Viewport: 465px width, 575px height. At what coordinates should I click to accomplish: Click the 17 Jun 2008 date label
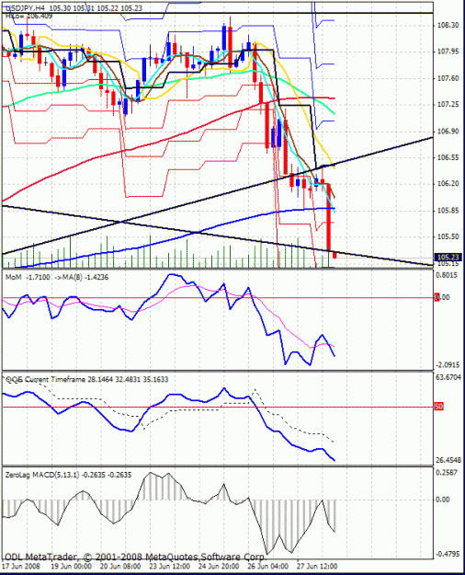(x=20, y=566)
